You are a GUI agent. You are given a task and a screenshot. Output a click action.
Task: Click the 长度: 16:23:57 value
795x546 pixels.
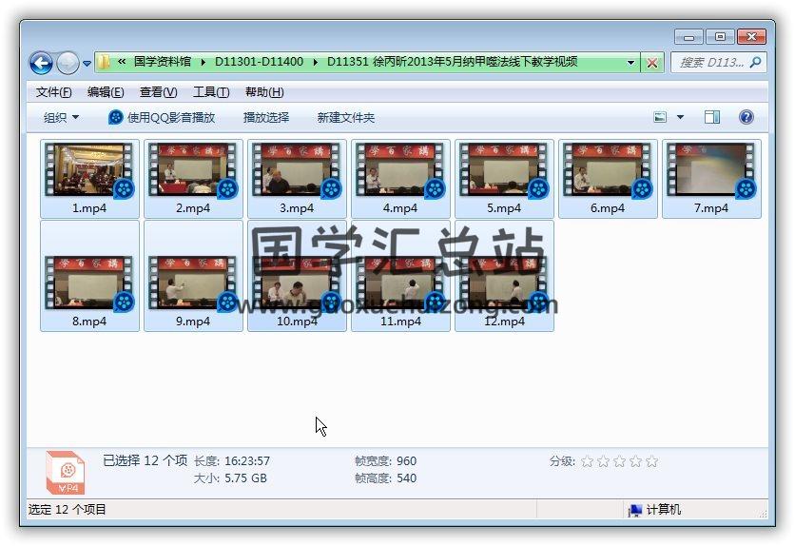coord(247,460)
